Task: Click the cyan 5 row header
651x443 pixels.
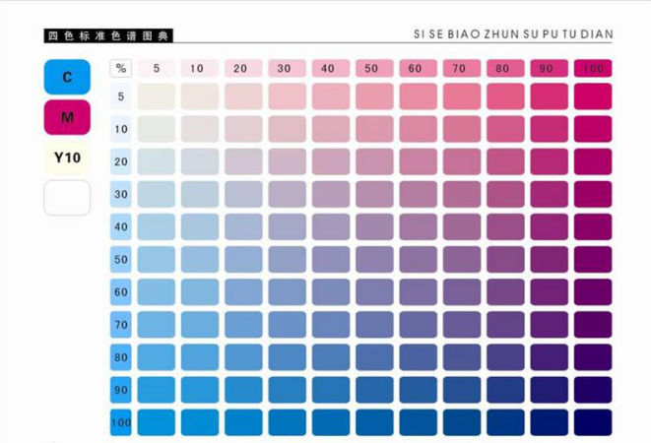Action: coord(121,96)
